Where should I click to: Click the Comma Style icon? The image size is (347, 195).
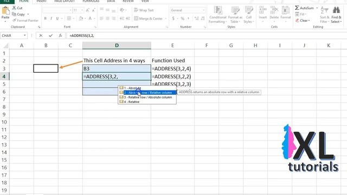(188, 18)
